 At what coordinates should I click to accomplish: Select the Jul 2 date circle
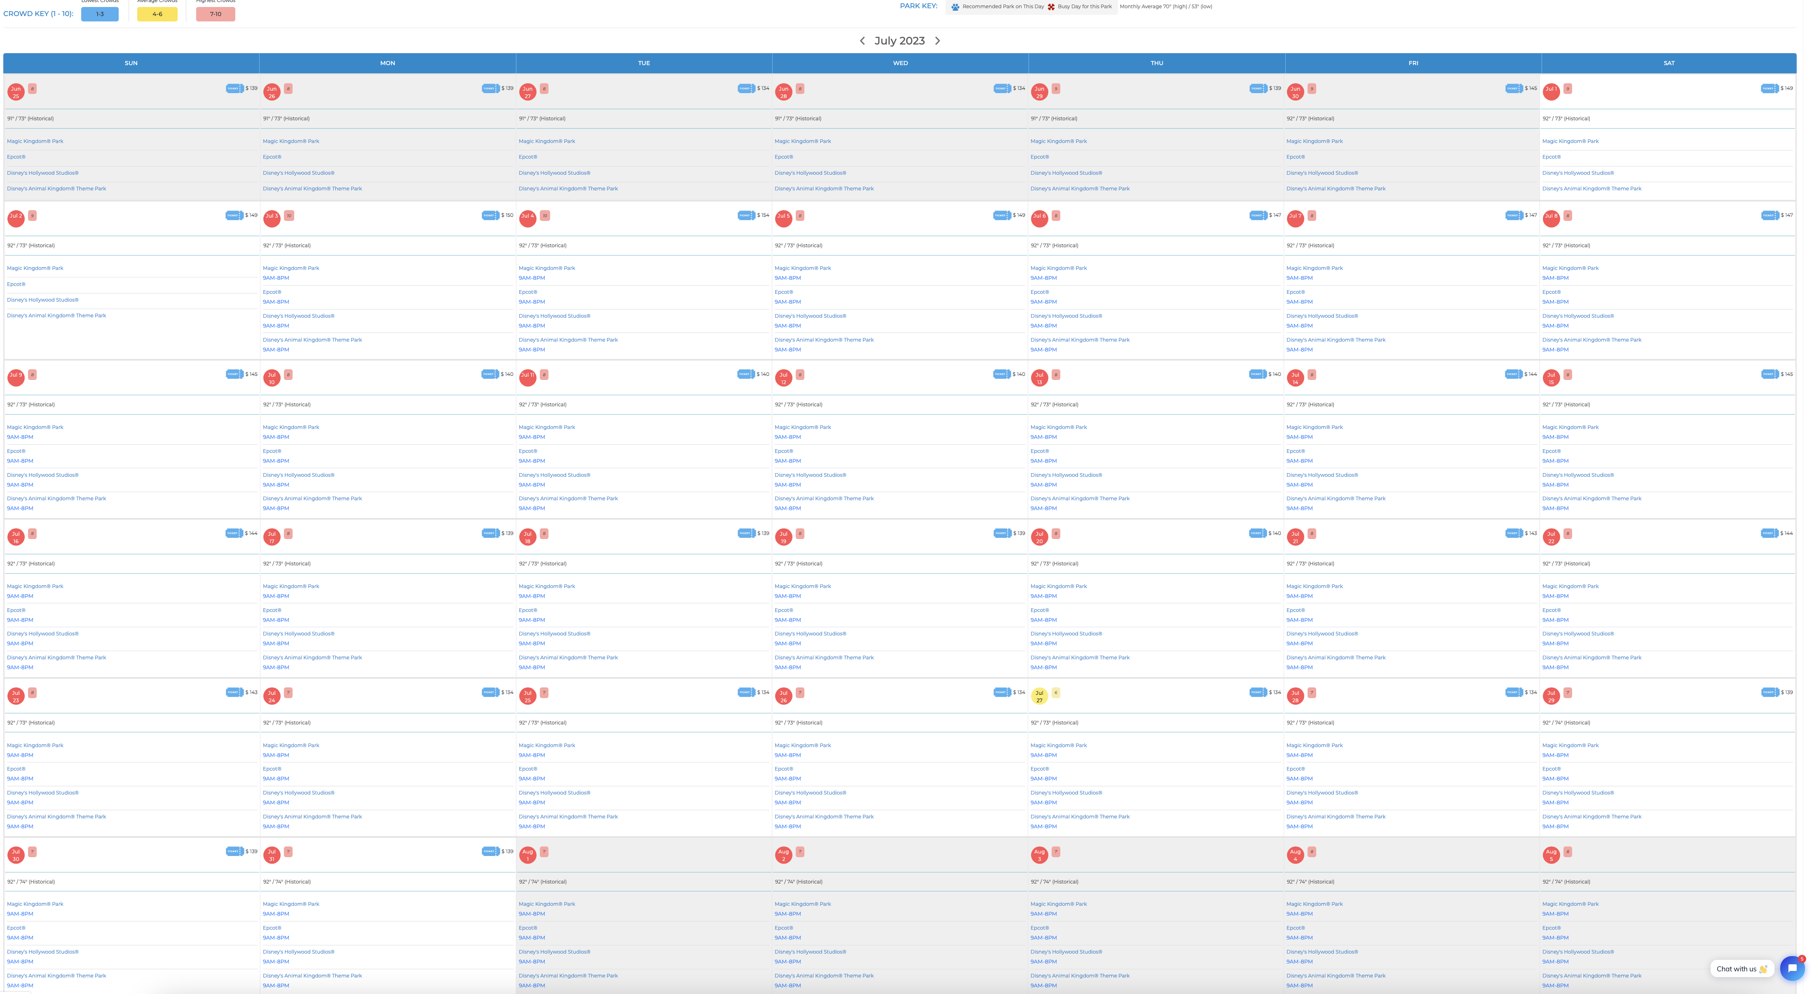tap(16, 218)
